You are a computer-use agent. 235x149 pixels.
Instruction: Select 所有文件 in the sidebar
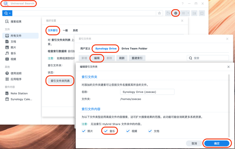tap(20, 36)
